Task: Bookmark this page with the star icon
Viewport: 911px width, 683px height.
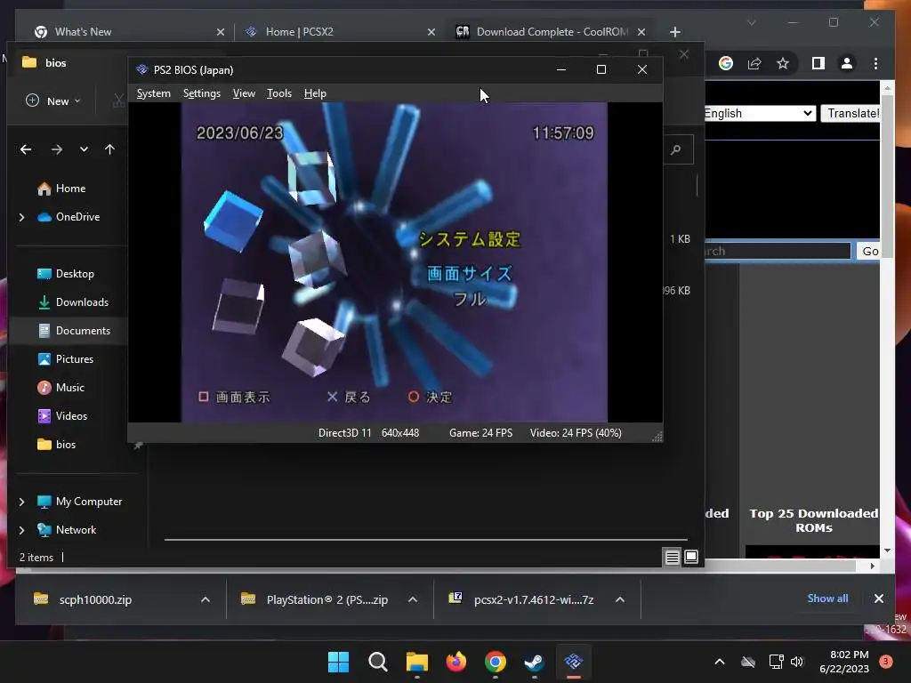Action: pos(783,63)
